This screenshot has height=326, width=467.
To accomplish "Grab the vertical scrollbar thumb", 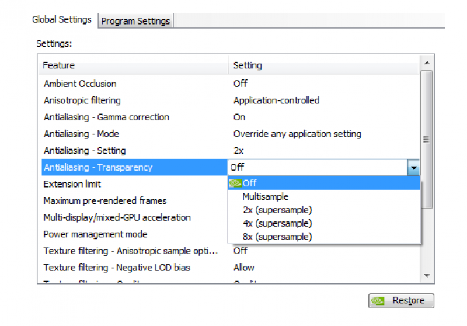I will (427, 140).
